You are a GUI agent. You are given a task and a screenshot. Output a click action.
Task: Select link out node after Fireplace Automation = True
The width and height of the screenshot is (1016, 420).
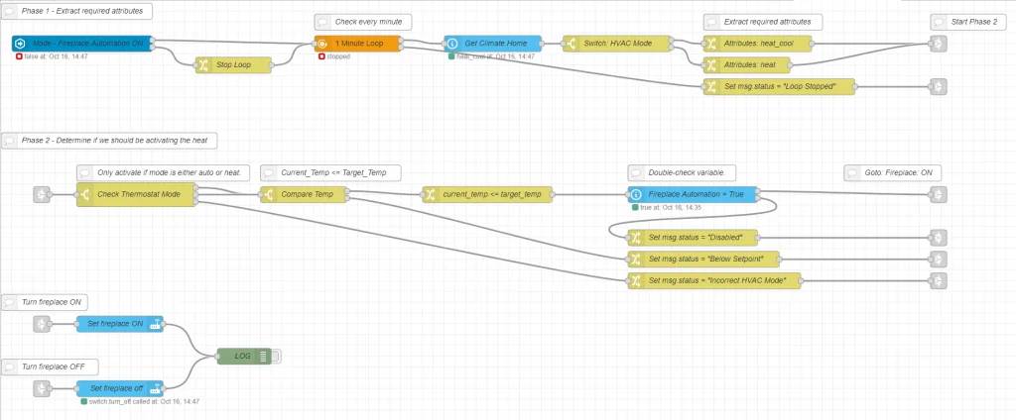tap(938, 194)
